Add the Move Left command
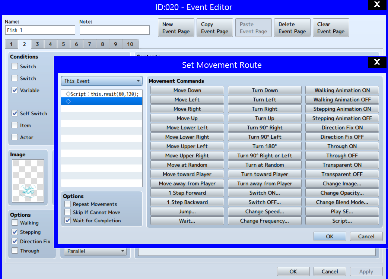This screenshot has width=388, height=279. pos(187,100)
